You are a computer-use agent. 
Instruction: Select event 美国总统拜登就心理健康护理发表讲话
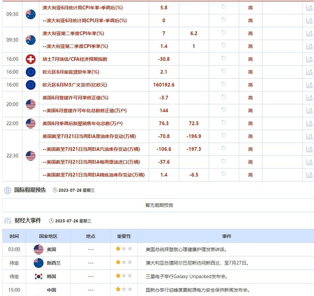click(186, 249)
